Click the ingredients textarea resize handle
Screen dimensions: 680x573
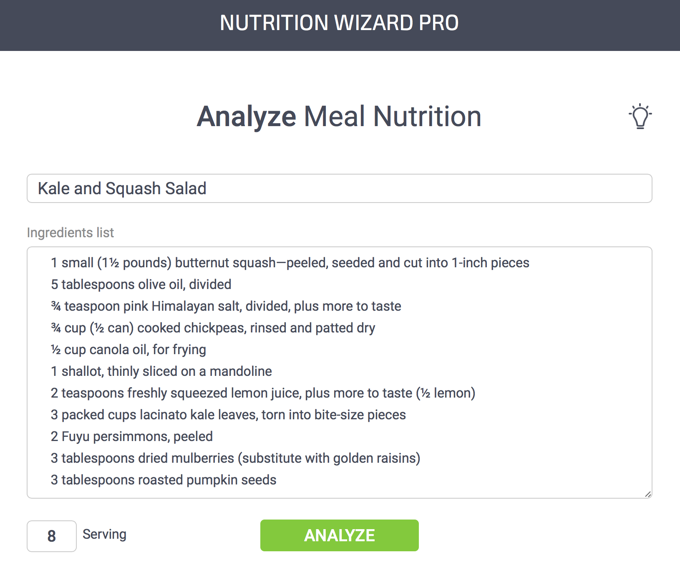[647, 494]
